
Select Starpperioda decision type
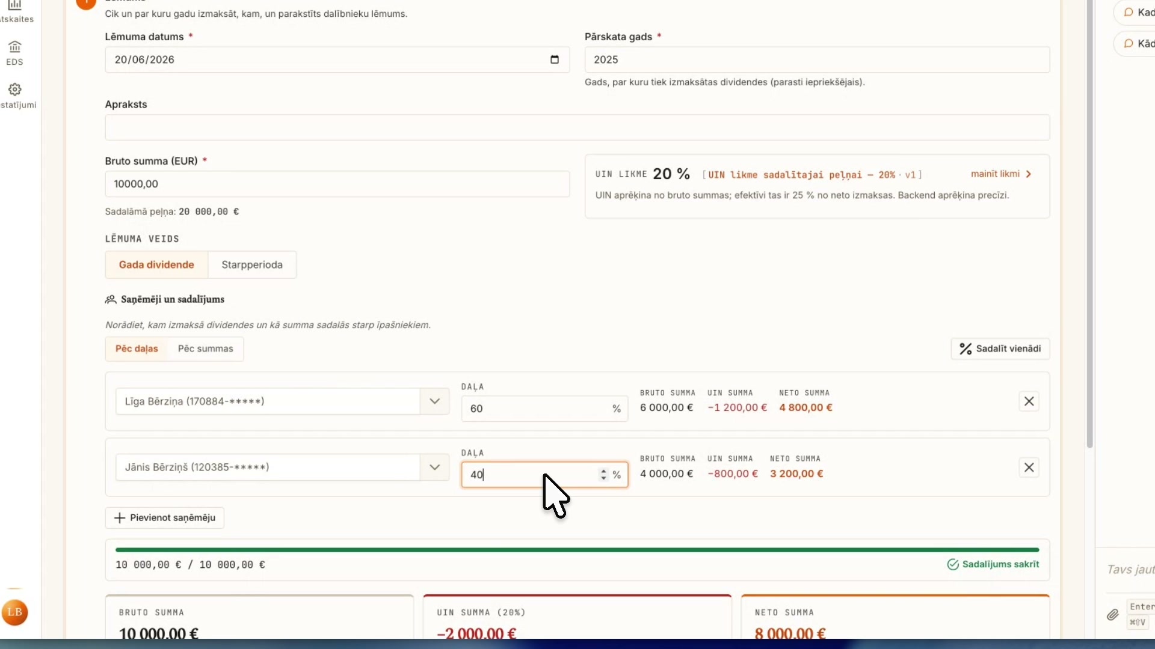click(252, 265)
